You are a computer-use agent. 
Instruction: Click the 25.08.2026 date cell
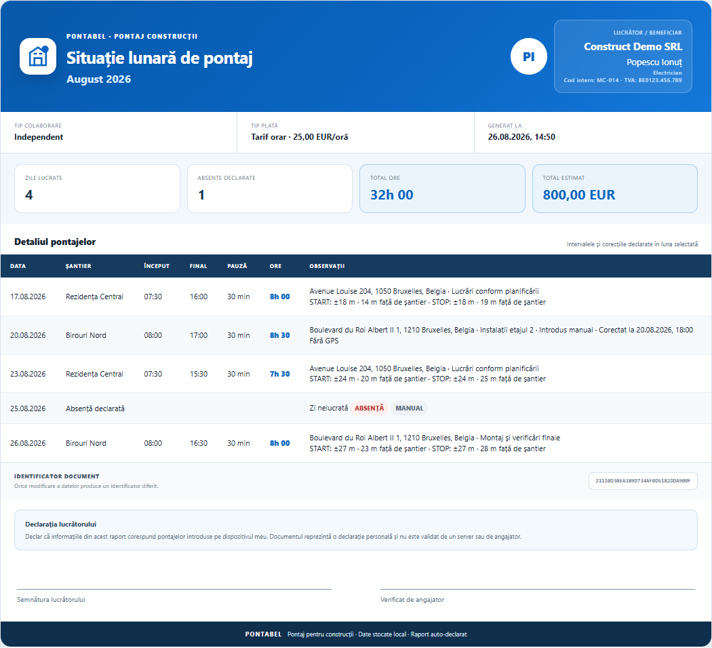click(x=28, y=408)
